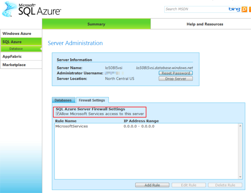Click the server name lo508l5vsi
Image resolution: width=251 pixels, height=193 pixels.
[x=114, y=68]
